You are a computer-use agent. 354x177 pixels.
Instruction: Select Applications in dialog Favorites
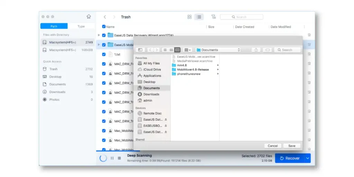(x=152, y=76)
